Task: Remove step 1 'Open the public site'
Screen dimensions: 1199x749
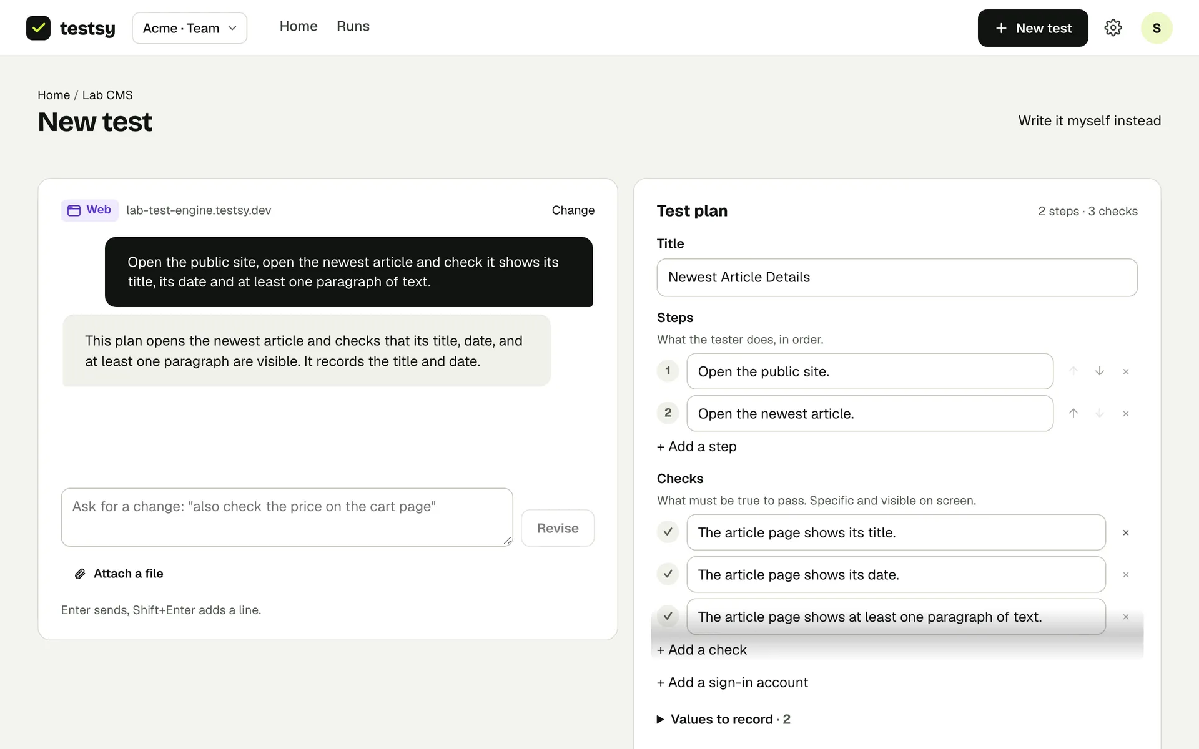Action: click(x=1126, y=371)
